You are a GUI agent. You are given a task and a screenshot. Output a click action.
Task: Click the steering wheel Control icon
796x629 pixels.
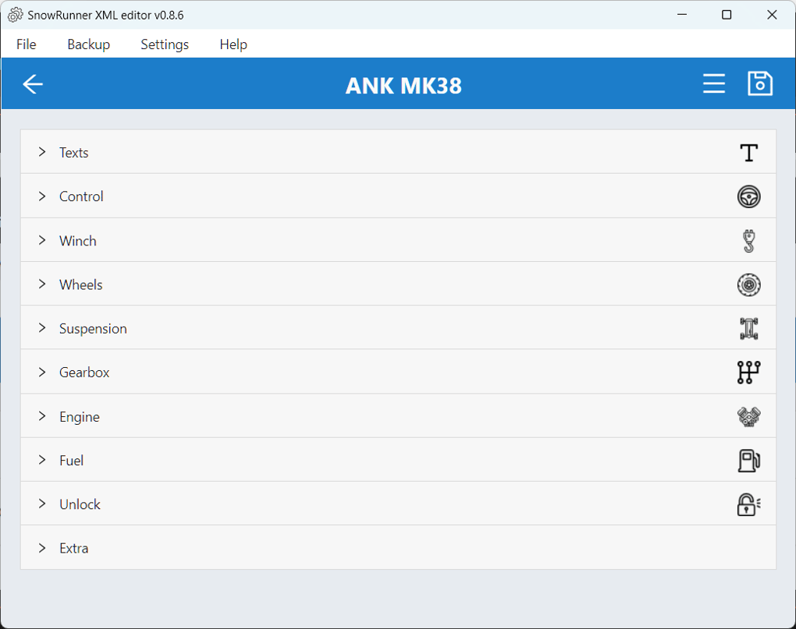[749, 196]
